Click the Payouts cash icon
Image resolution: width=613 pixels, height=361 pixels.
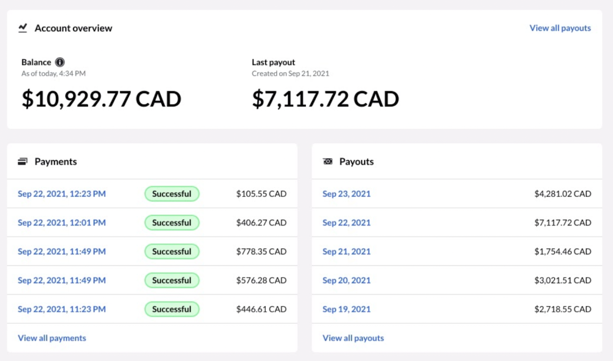coord(328,162)
